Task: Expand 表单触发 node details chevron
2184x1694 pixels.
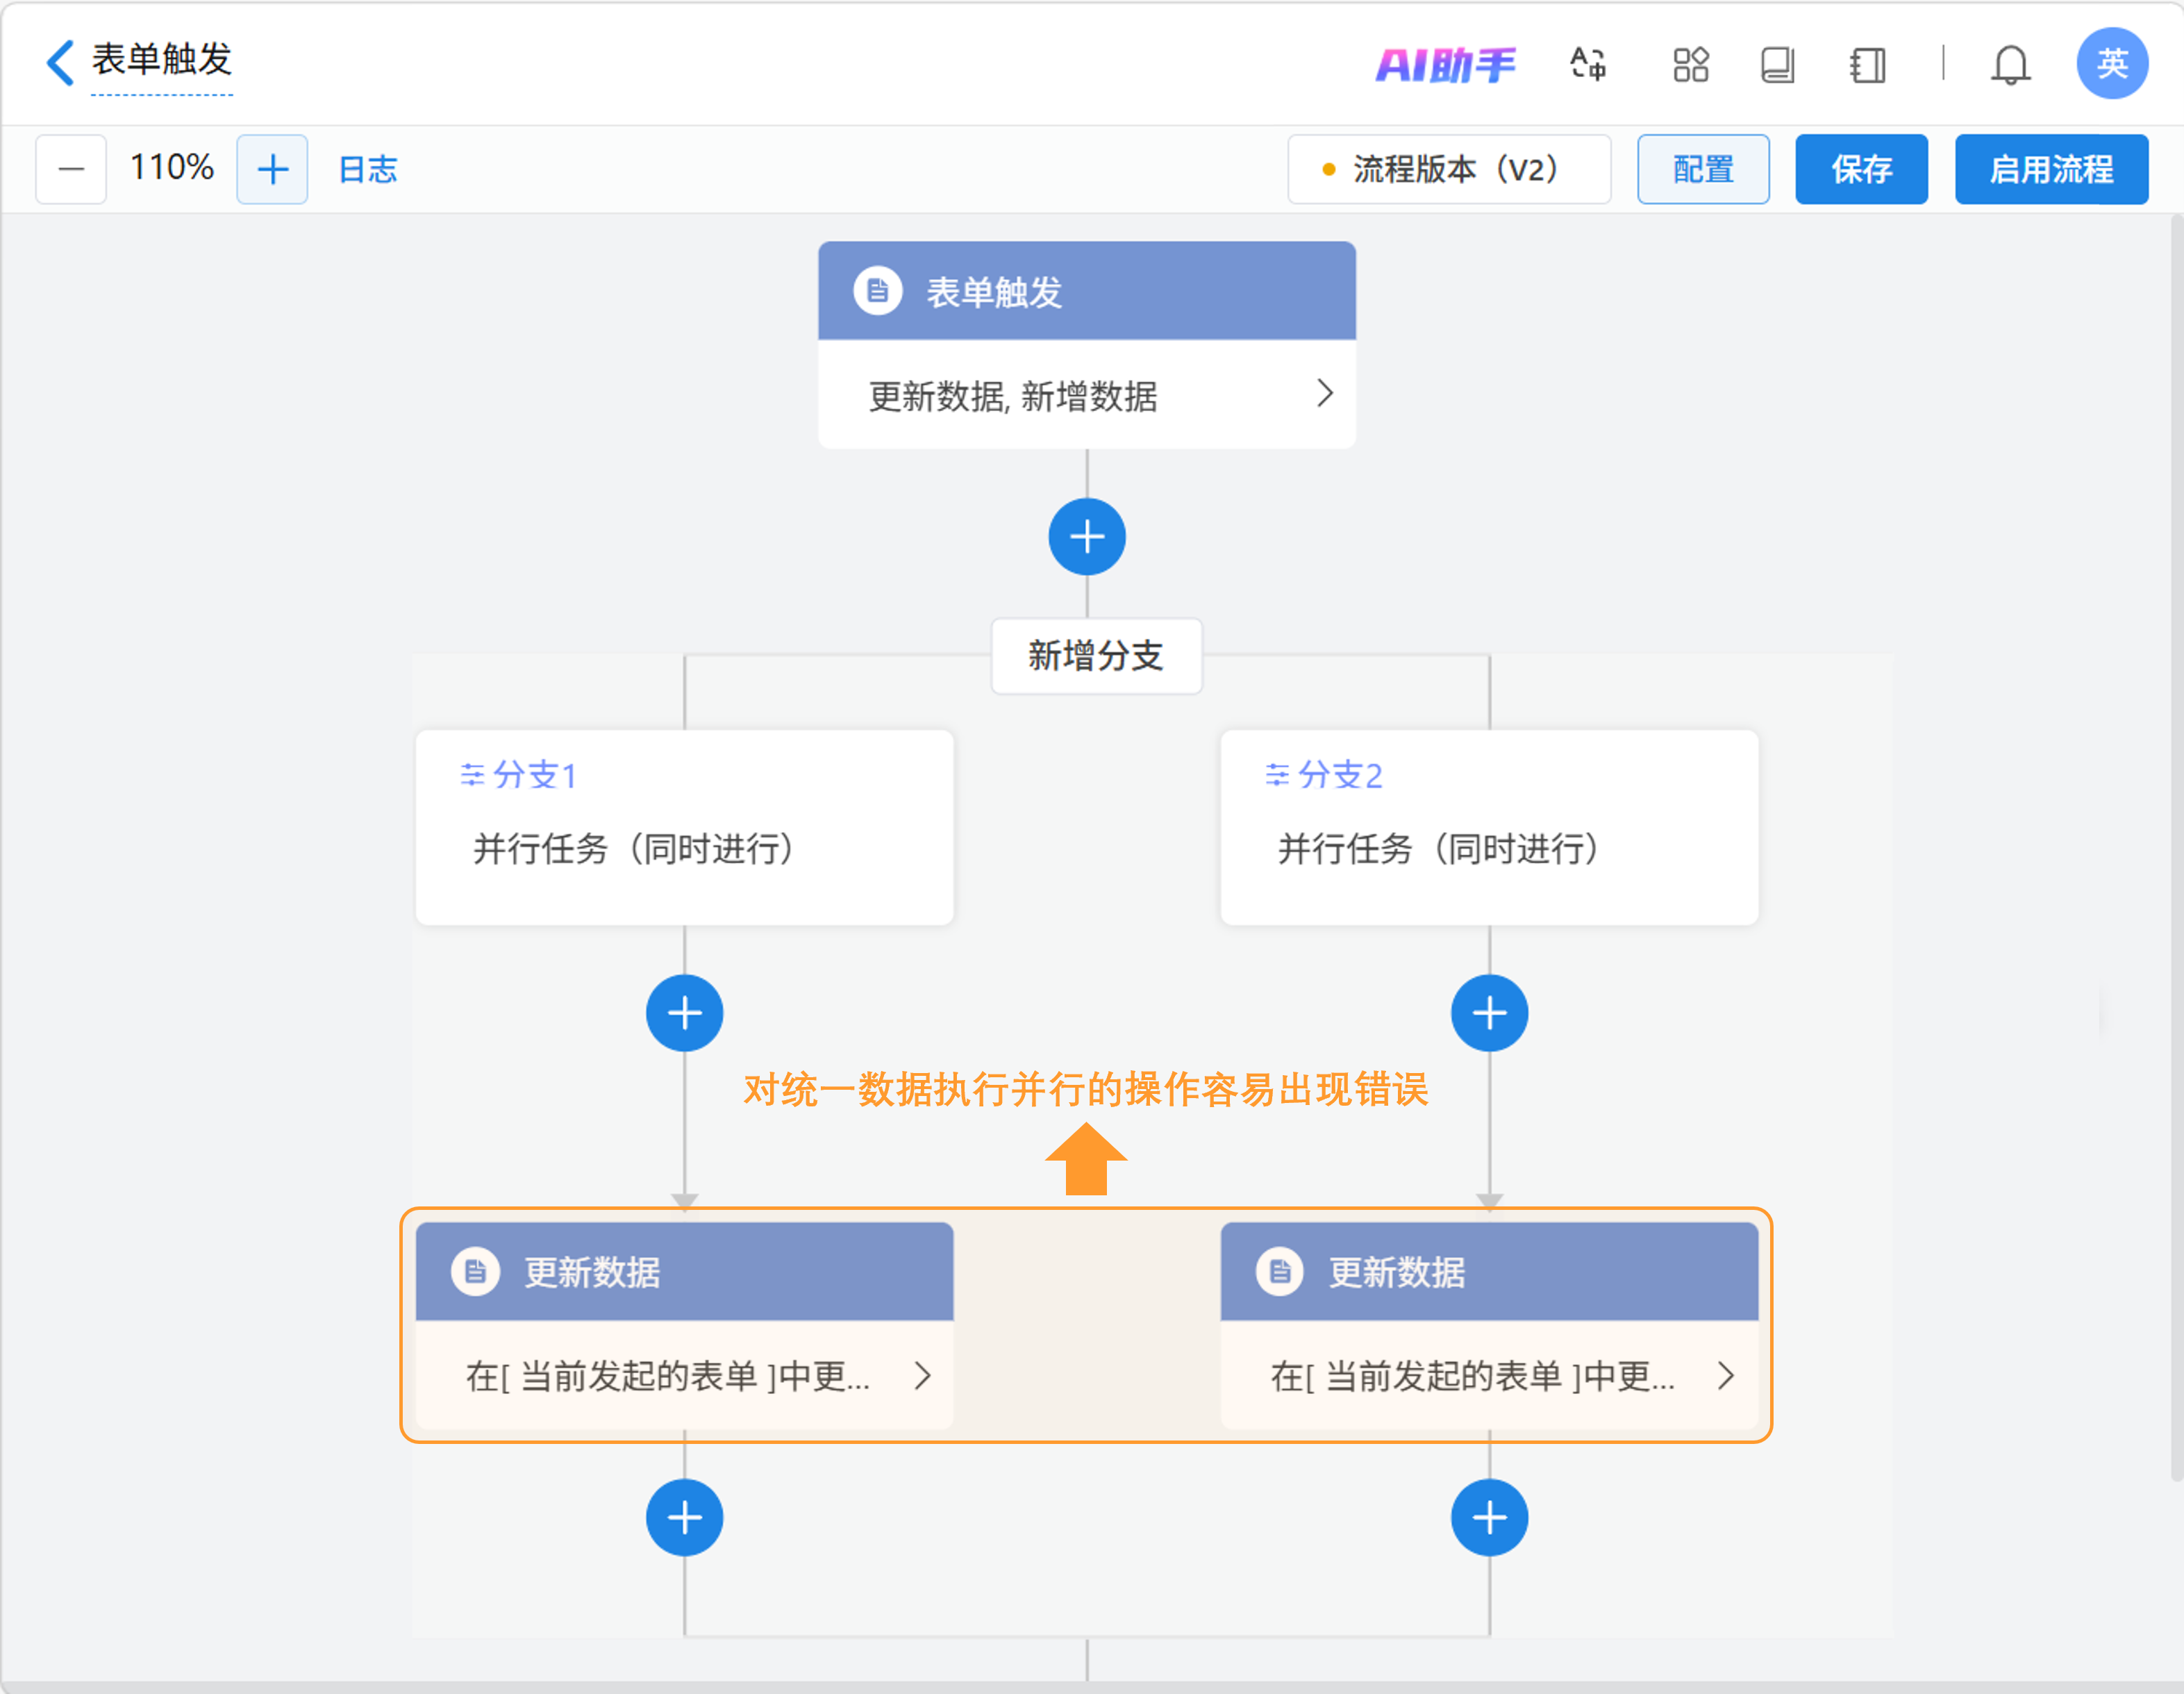Action: pos(1324,394)
